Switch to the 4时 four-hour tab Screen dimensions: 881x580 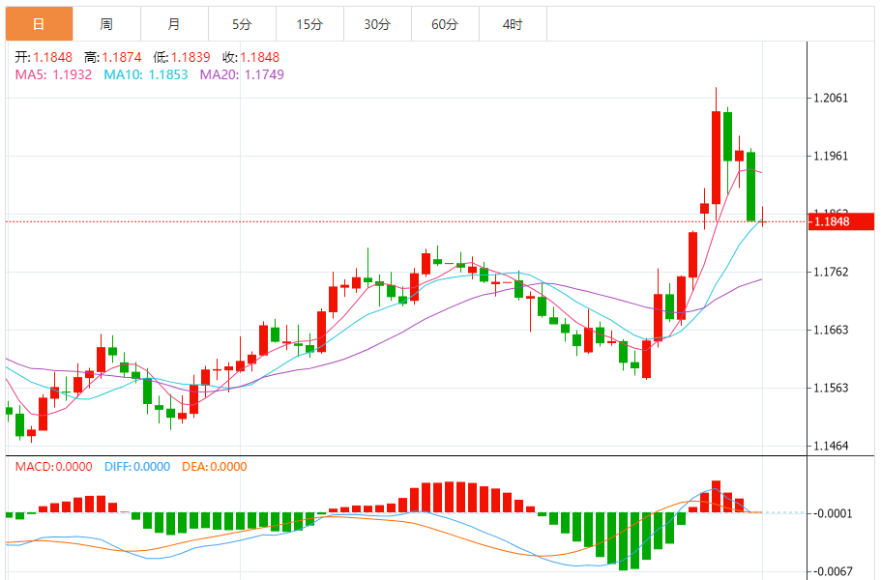[x=513, y=24]
